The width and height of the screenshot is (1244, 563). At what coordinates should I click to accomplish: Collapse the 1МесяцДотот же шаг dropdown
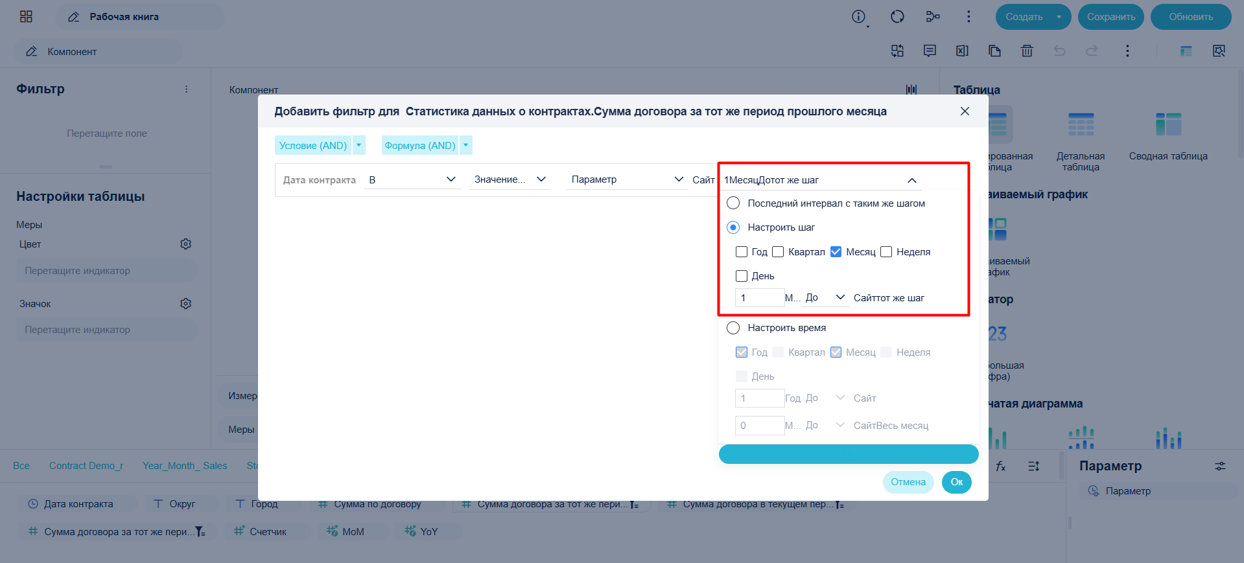tap(911, 180)
